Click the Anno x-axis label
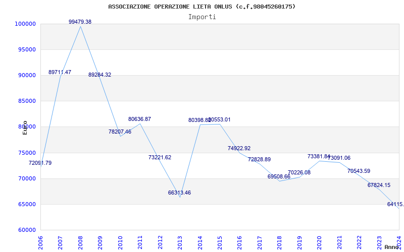Screen dimensions: 404x252 [392, 247]
